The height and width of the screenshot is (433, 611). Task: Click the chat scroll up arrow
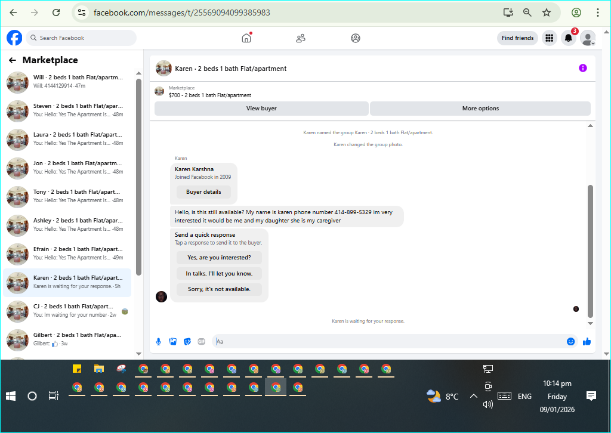pyautogui.click(x=590, y=125)
